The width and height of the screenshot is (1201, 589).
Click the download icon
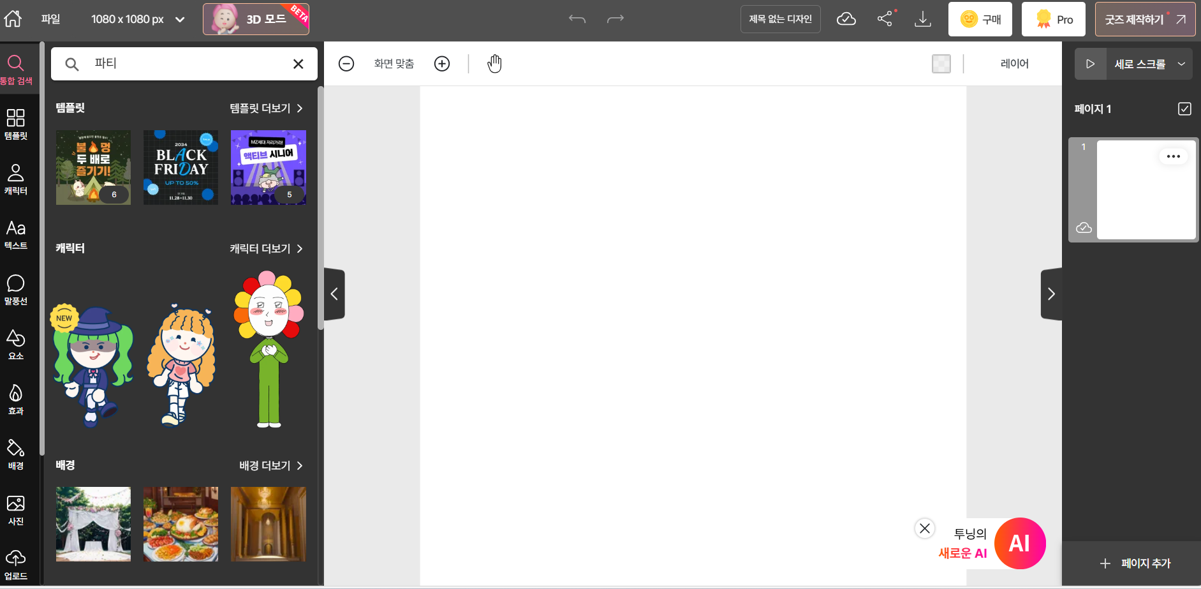point(922,19)
